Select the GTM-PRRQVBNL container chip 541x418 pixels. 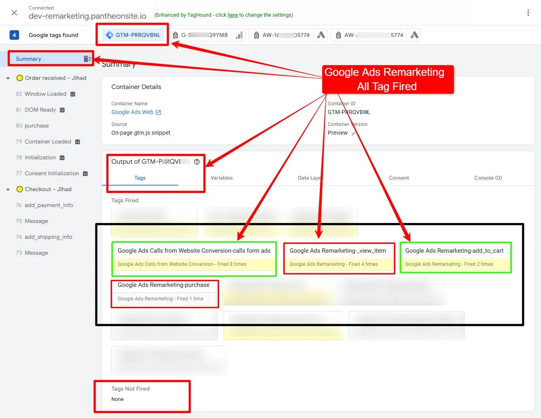pos(133,35)
